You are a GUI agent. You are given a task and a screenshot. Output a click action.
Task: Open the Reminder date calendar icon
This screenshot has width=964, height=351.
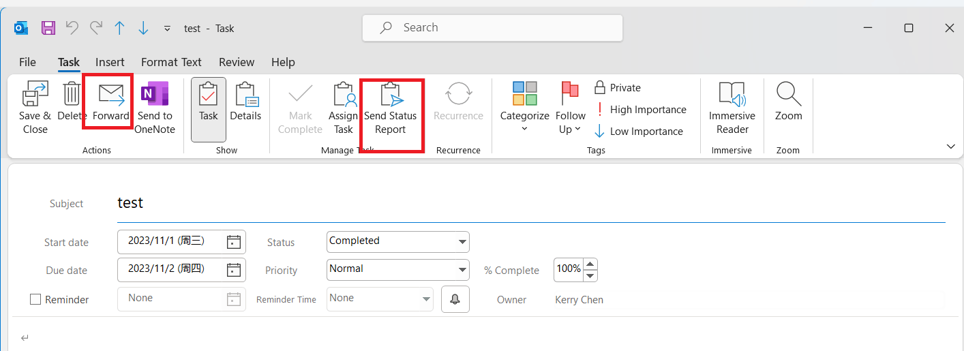[234, 299]
